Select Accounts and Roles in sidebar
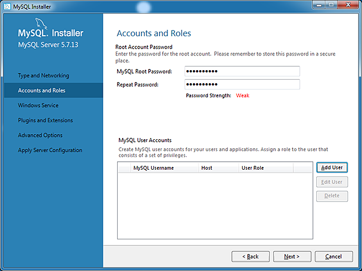The width and height of the screenshot is (362, 271). click(x=41, y=91)
